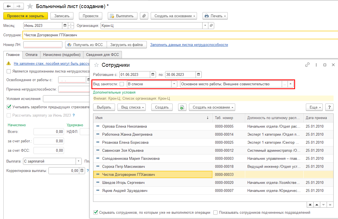Image resolution: width=338 pixels, height=219 pixels.
Task: Select row Сорока Петр Максимович
Action: click(213, 166)
